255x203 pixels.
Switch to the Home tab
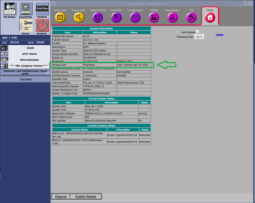pos(210,17)
